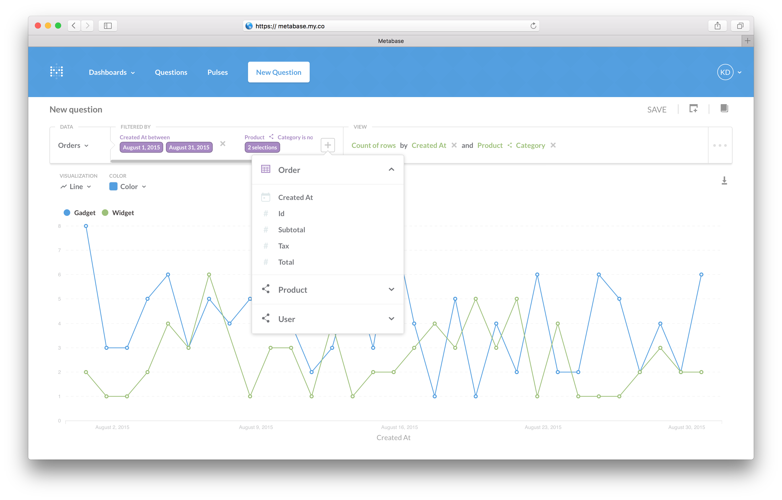Click the download icon for chart
The height and width of the screenshot is (500, 782).
(x=724, y=181)
